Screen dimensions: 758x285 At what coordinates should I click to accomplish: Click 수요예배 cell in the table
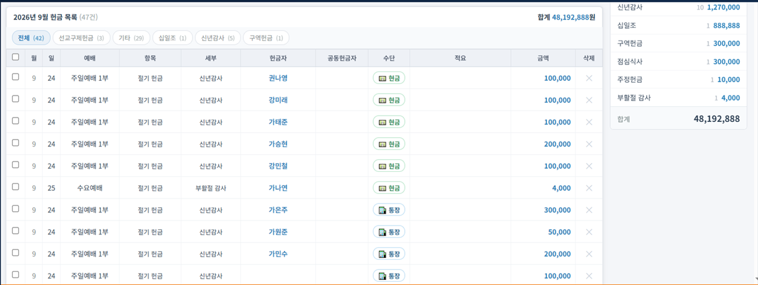pos(90,188)
